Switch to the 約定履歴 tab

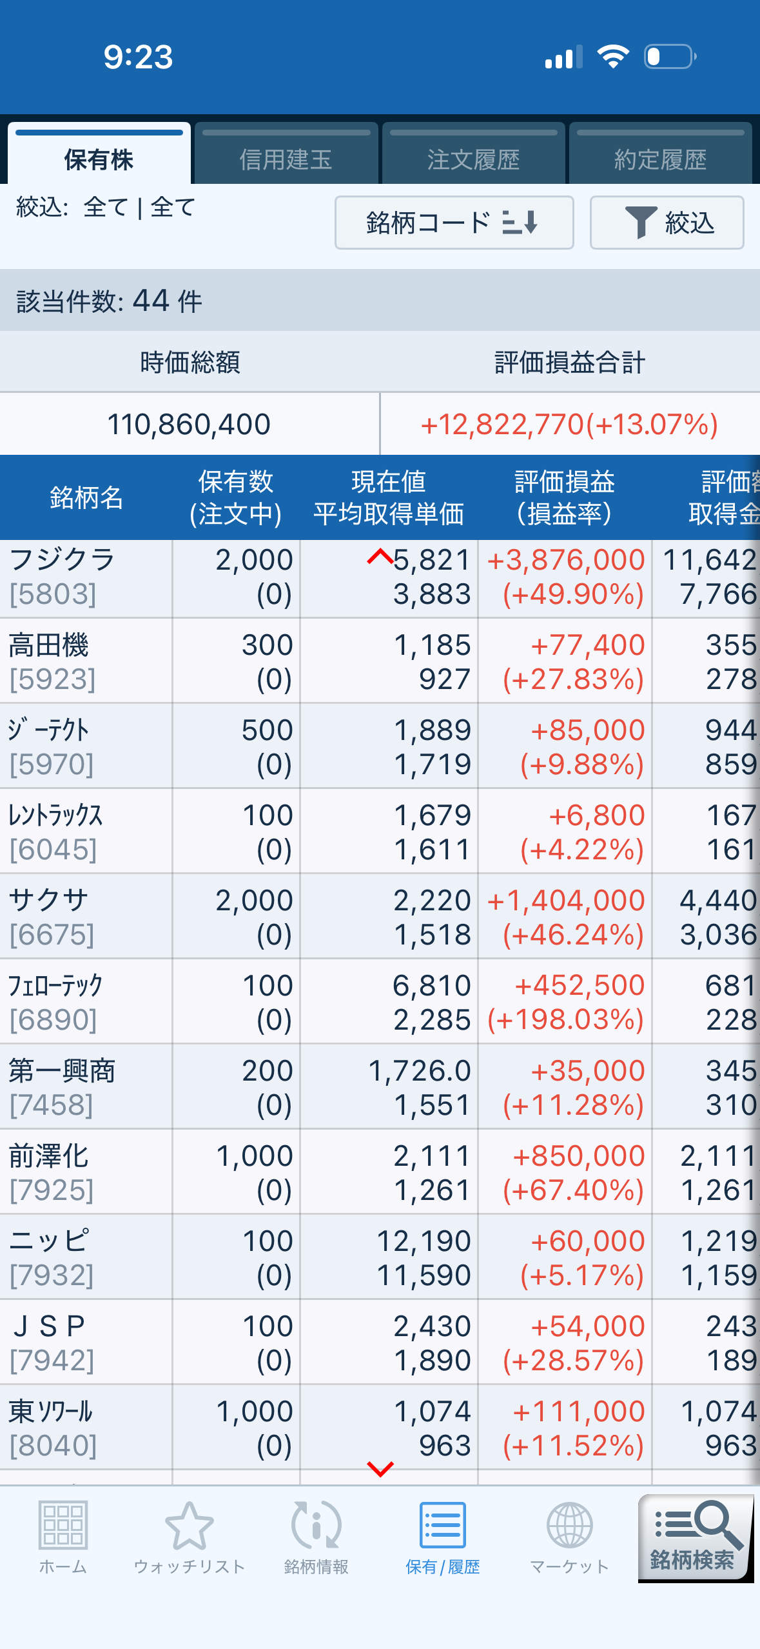pyautogui.click(x=660, y=159)
